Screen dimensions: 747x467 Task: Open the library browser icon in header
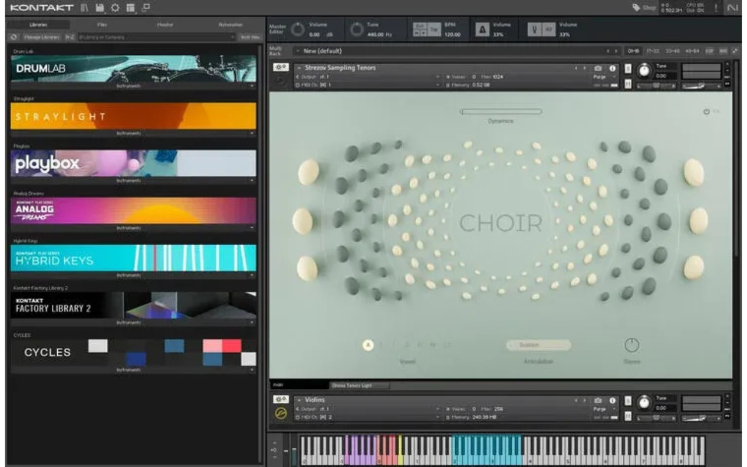pos(85,8)
